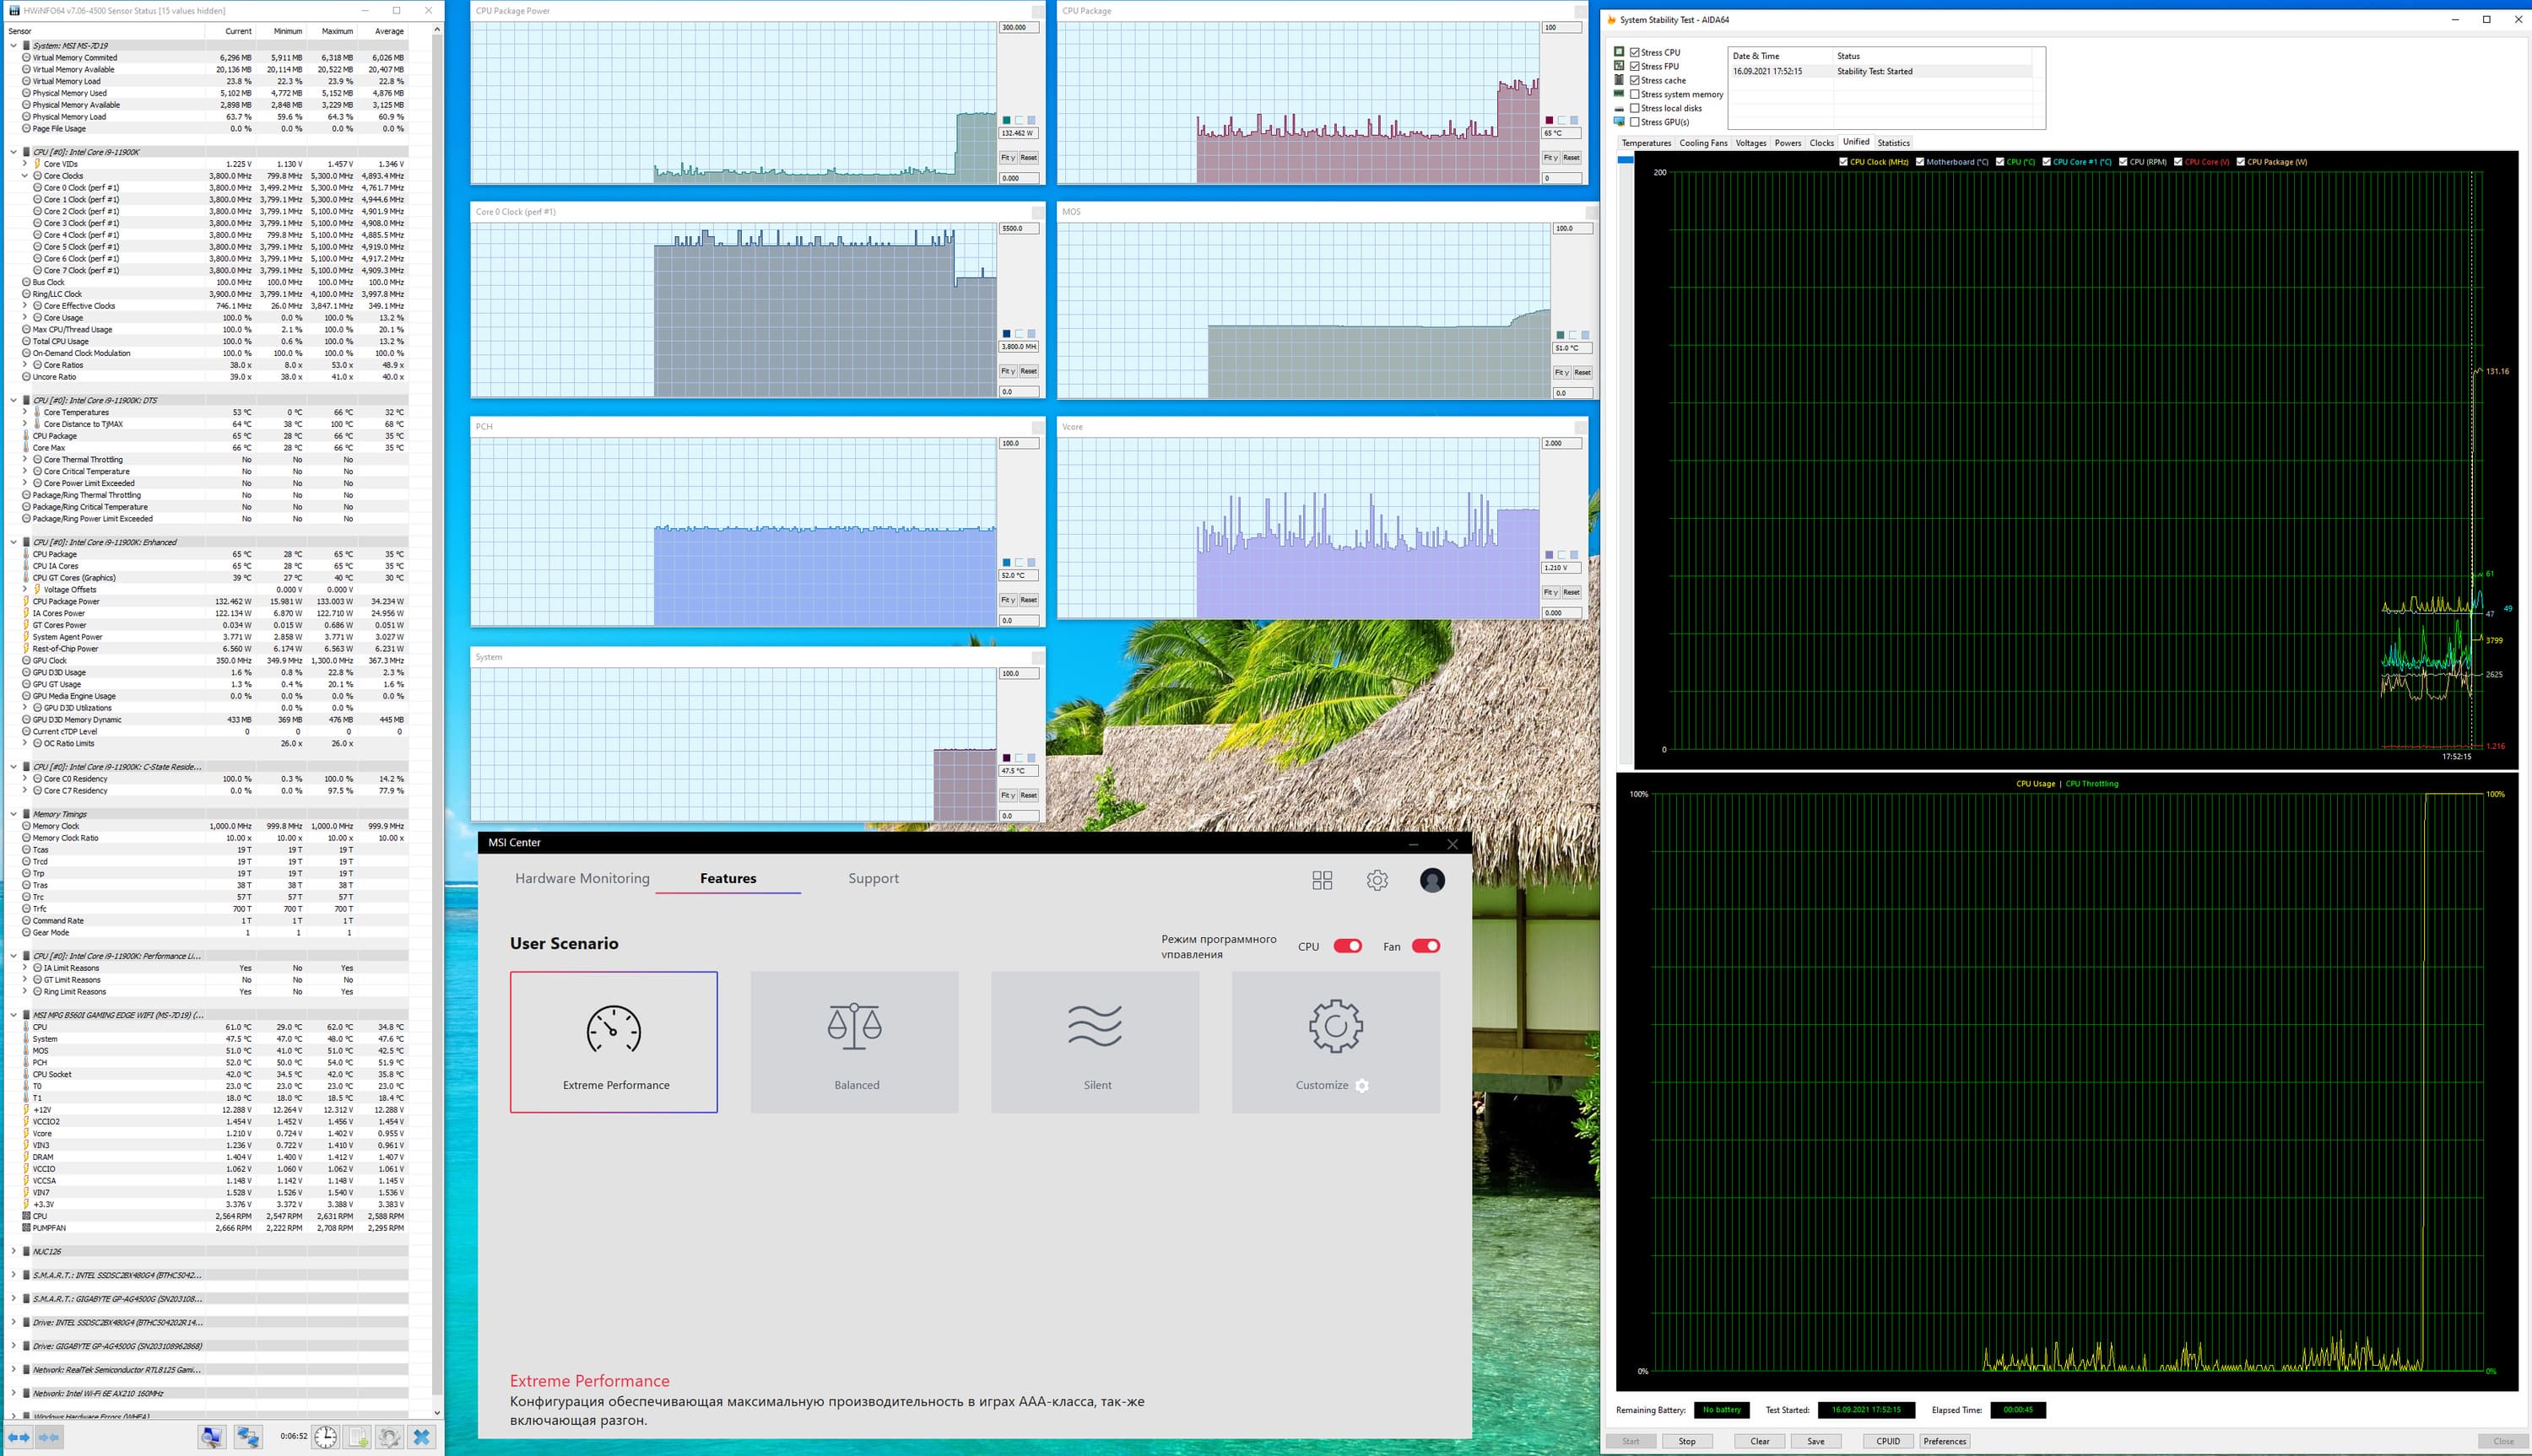Uncheck the Stress FPU checkbox

(x=1635, y=66)
